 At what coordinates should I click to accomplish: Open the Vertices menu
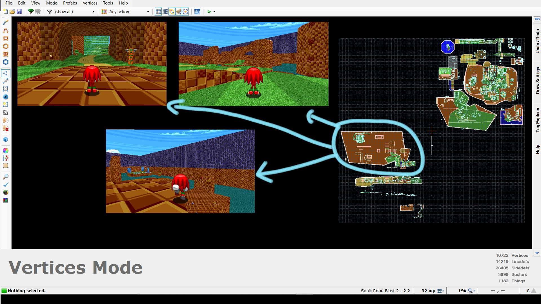(90, 3)
